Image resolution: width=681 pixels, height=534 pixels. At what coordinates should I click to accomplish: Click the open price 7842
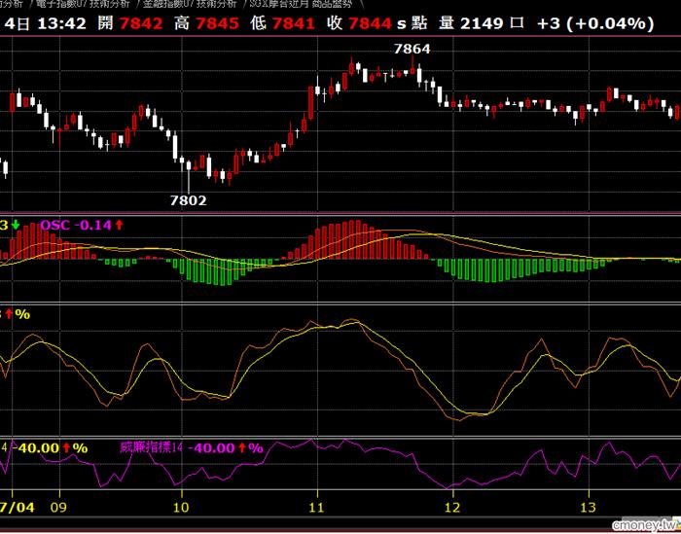click(141, 23)
